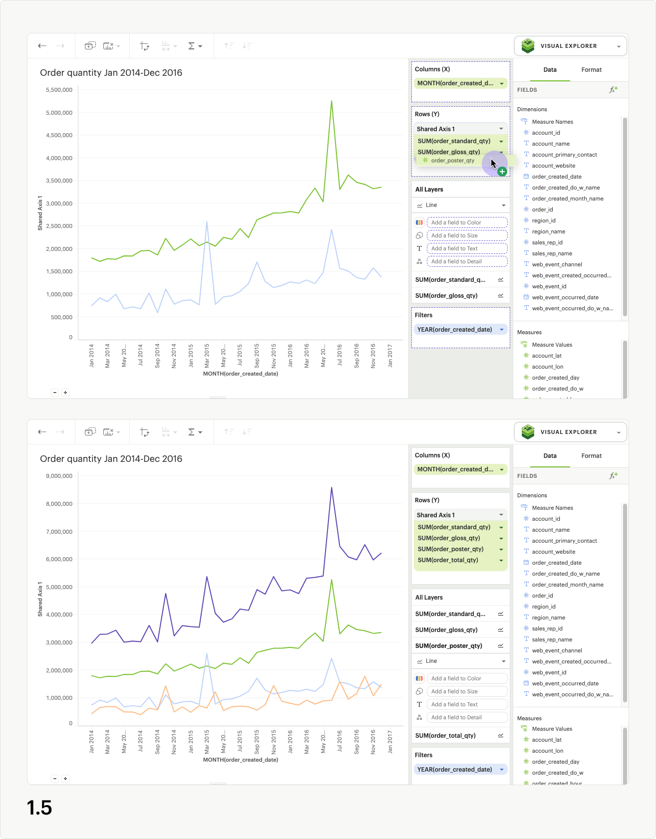This screenshot has height=839, width=656.
Task: Click duplicate sheet icon in upper toolbar
Action: (x=90, y=46)
